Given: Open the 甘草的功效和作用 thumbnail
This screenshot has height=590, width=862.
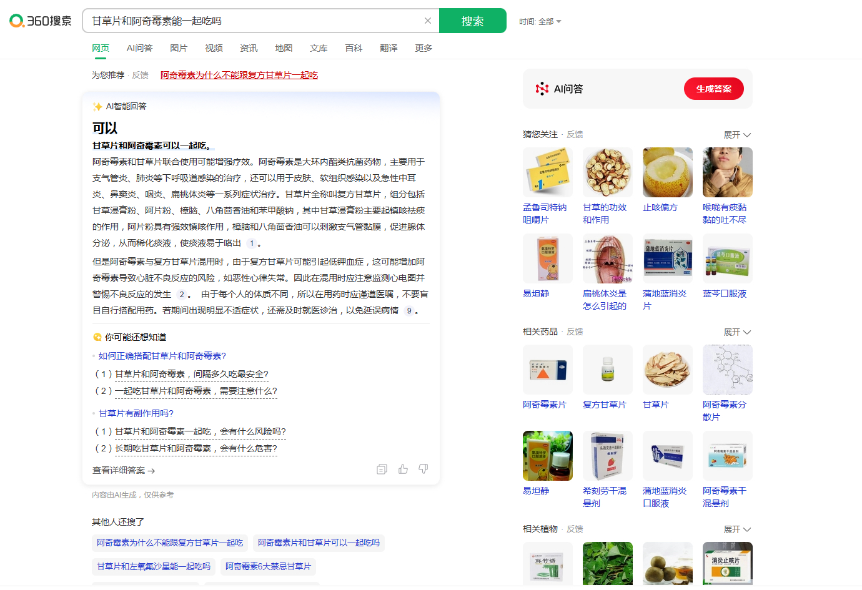Looking at the screenshot, I should (608, 172).
